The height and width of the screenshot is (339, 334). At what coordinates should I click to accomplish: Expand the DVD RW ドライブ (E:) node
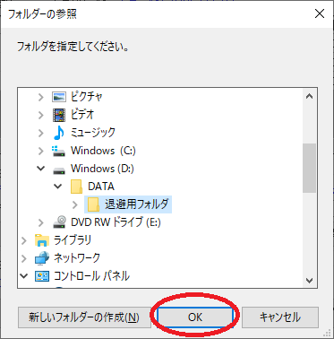click(x=41, y=222)
